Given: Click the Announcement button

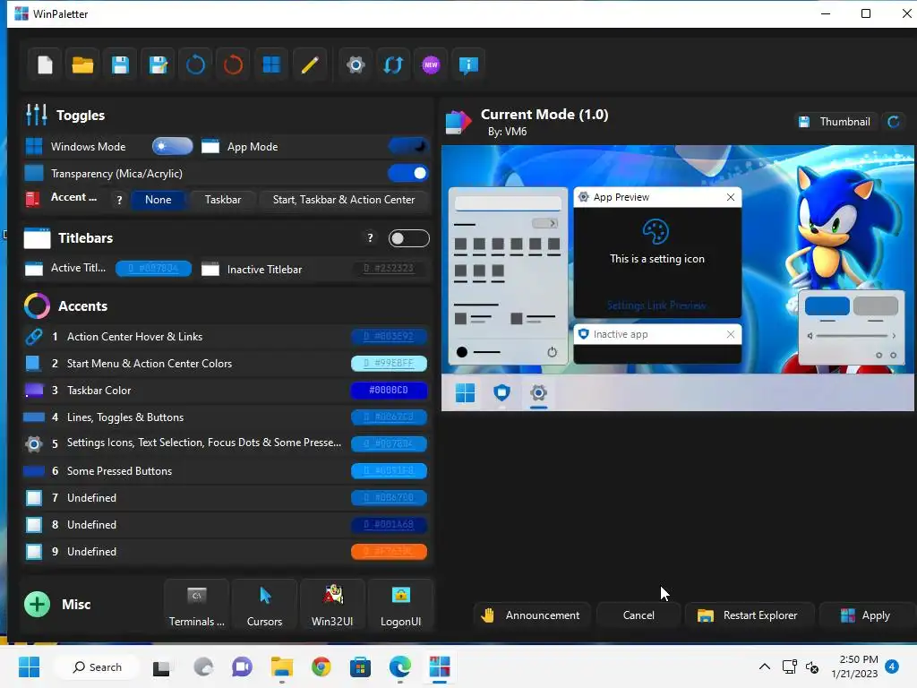Looking at the screenshot, I should [x=530, y=615].
